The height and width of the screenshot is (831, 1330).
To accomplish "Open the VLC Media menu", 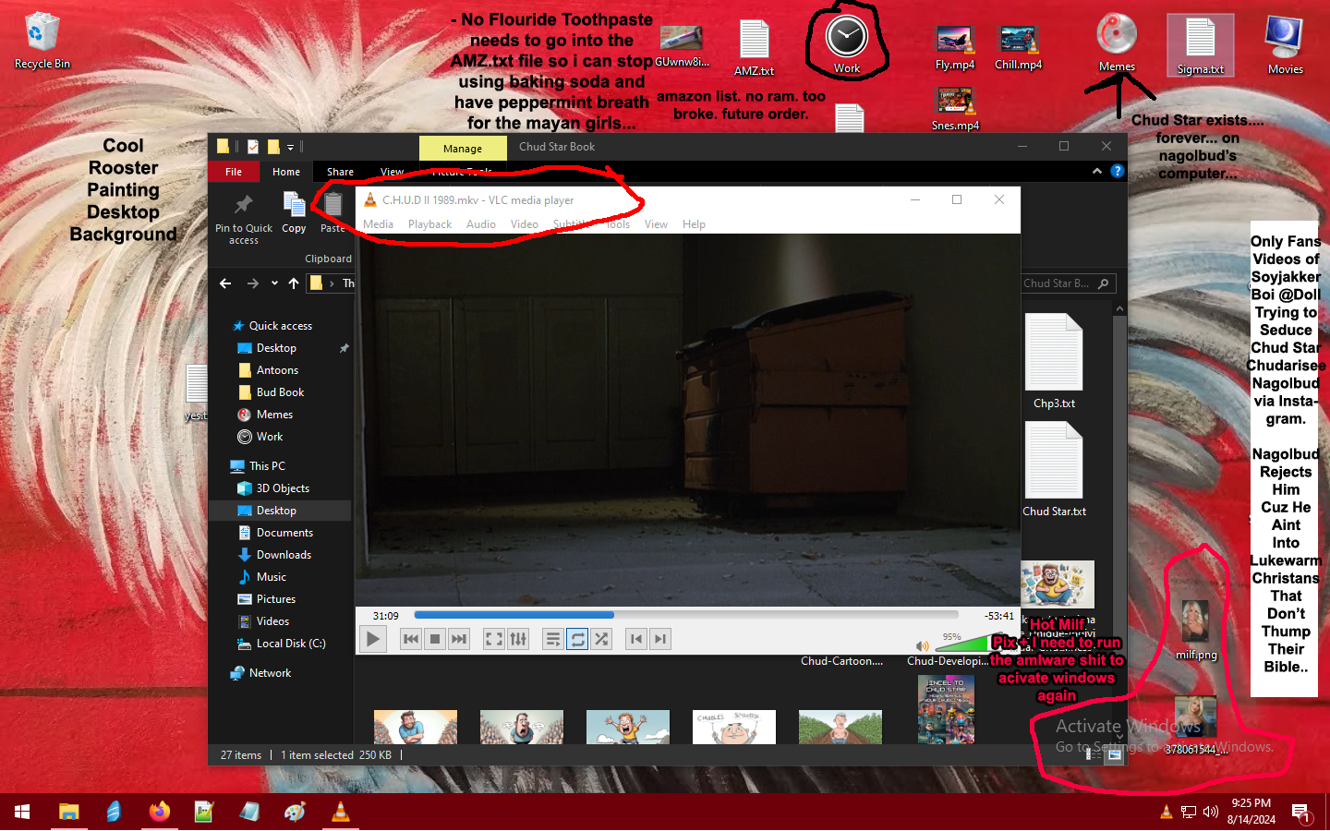I will pos(378,224).
